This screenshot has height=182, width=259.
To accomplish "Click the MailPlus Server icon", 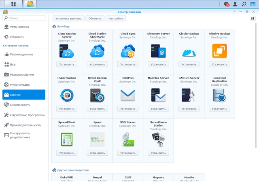I will (x=158, y=95).
